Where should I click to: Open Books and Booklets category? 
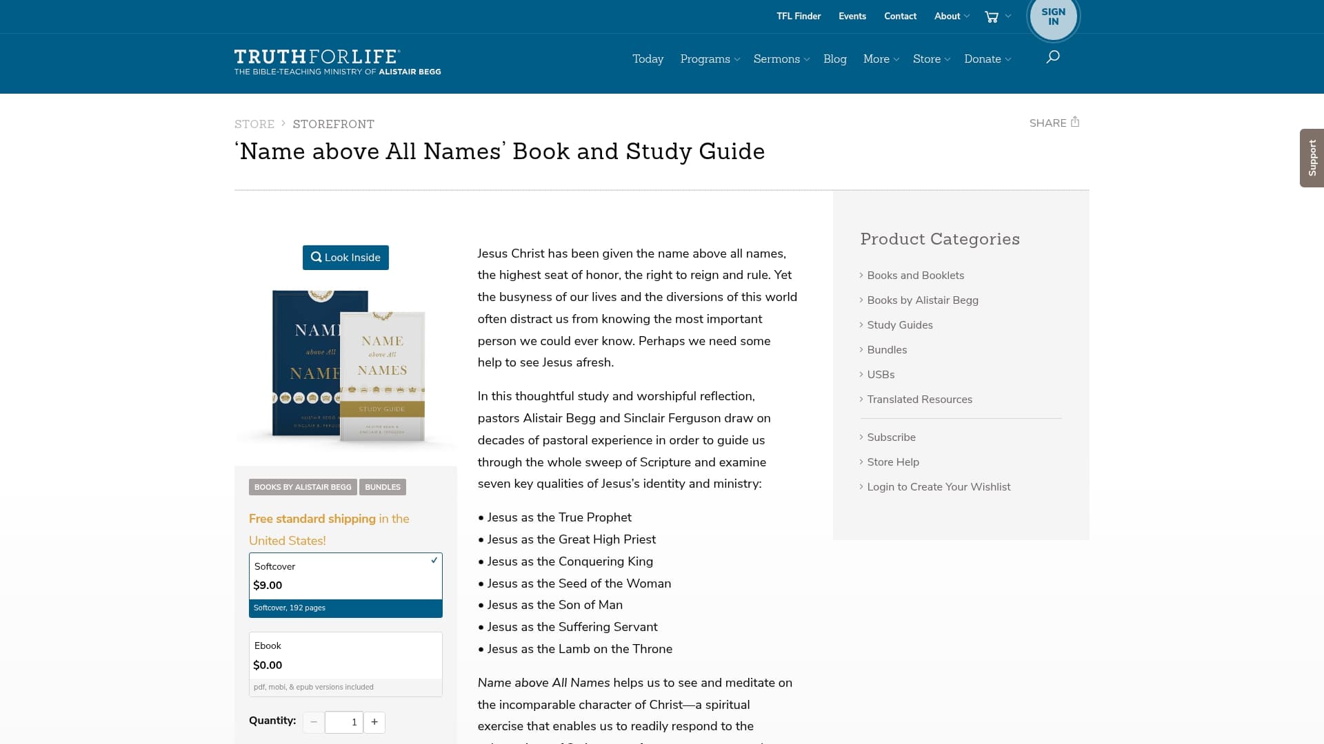[x=916, y=276]
